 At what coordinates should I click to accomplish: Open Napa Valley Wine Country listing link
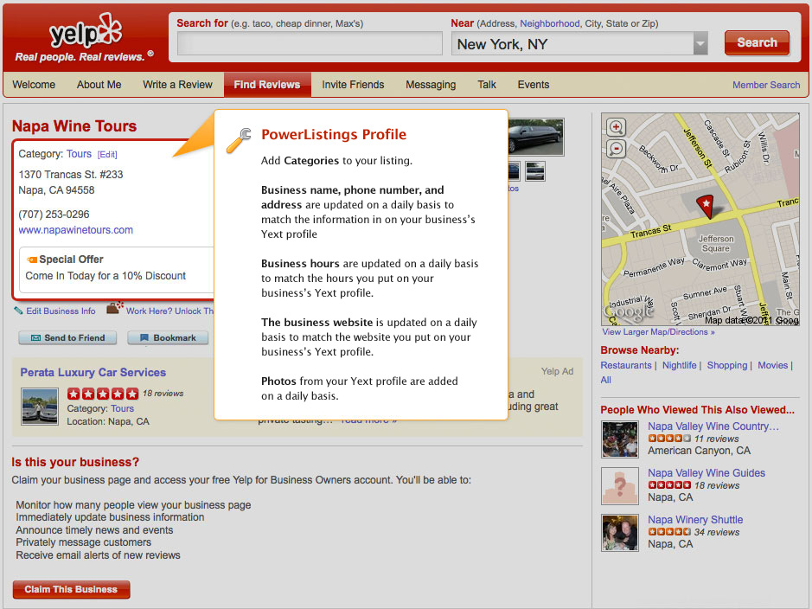[713, 426]
